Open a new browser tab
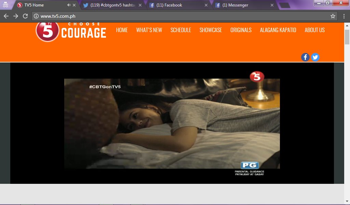 284,5
